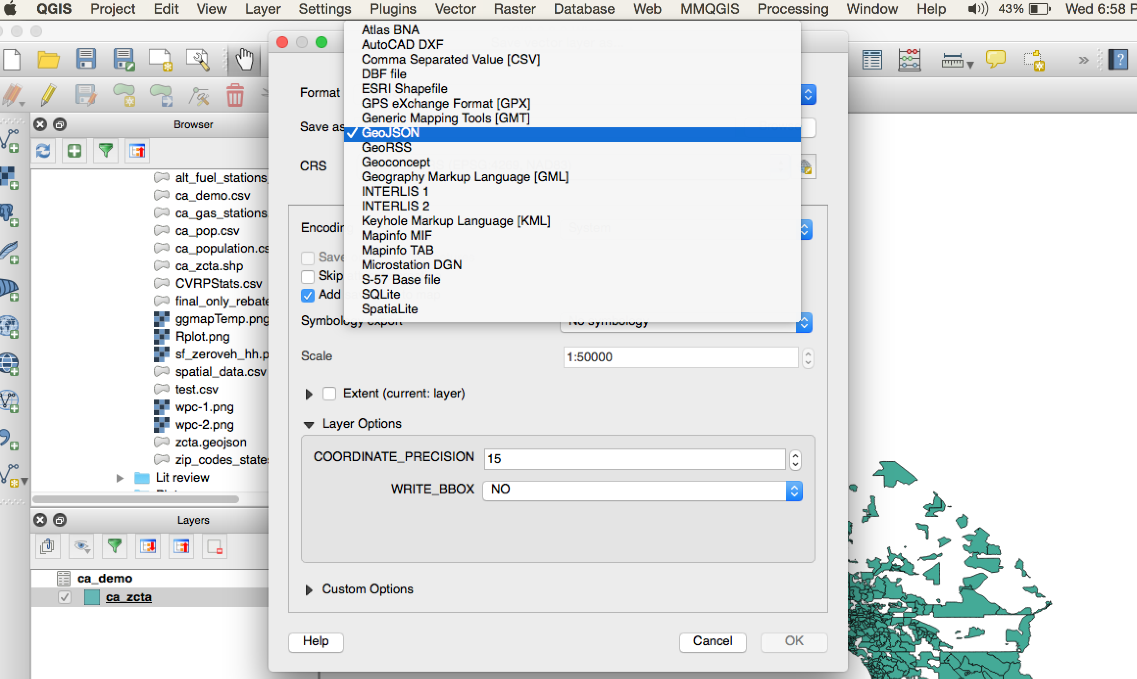This screenshot has width=1137, height=679.
Task: Click the New Project icon in toolbar
Action: (x=12, y=60)
